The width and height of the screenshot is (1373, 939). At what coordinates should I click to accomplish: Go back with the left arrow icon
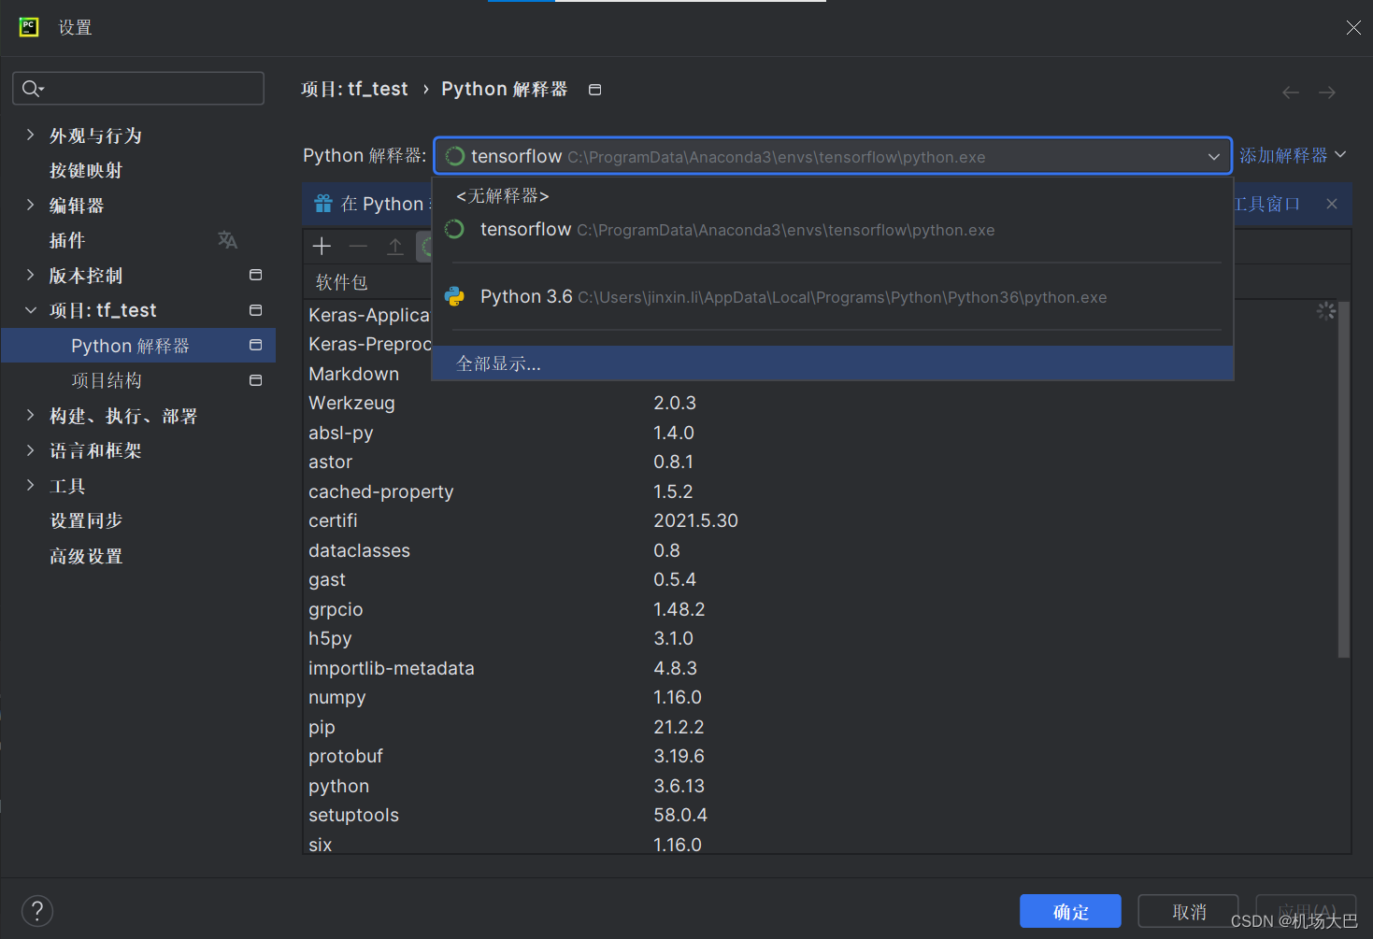point(1291,92)
